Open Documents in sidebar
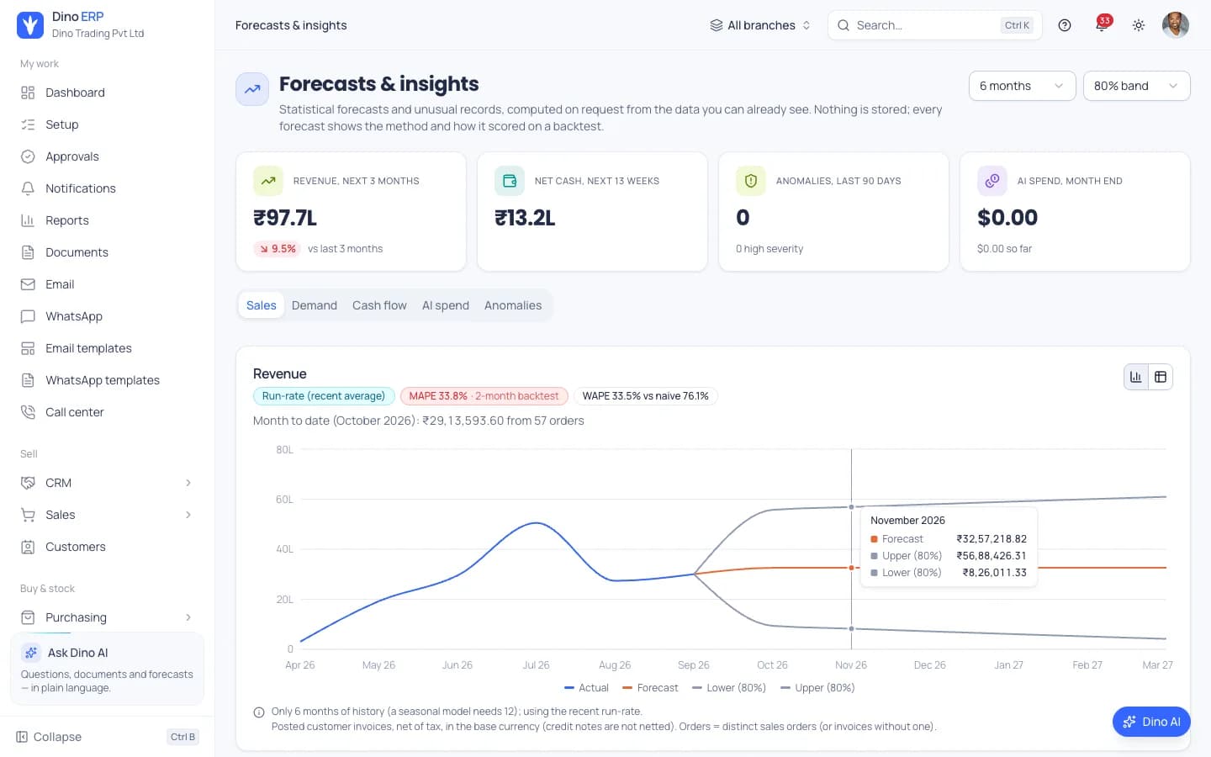The image size is (1211, 757). pyautogui.click(x=107, y=252)
